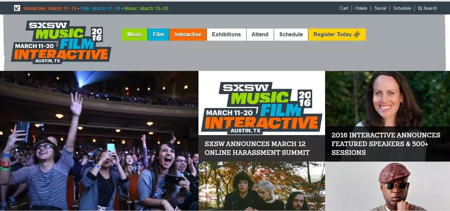Open the Exhibitions menu item
450x211 pixels.
point(226,35)
